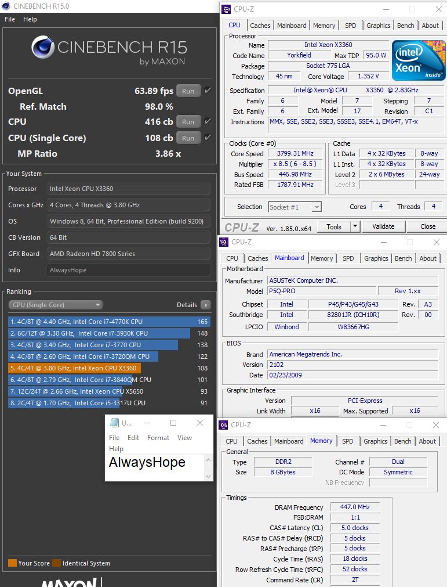Click the Validate button in CPU-Z
Image resolution: width=447 pixels, height=587 pixels.
[383, 226]
